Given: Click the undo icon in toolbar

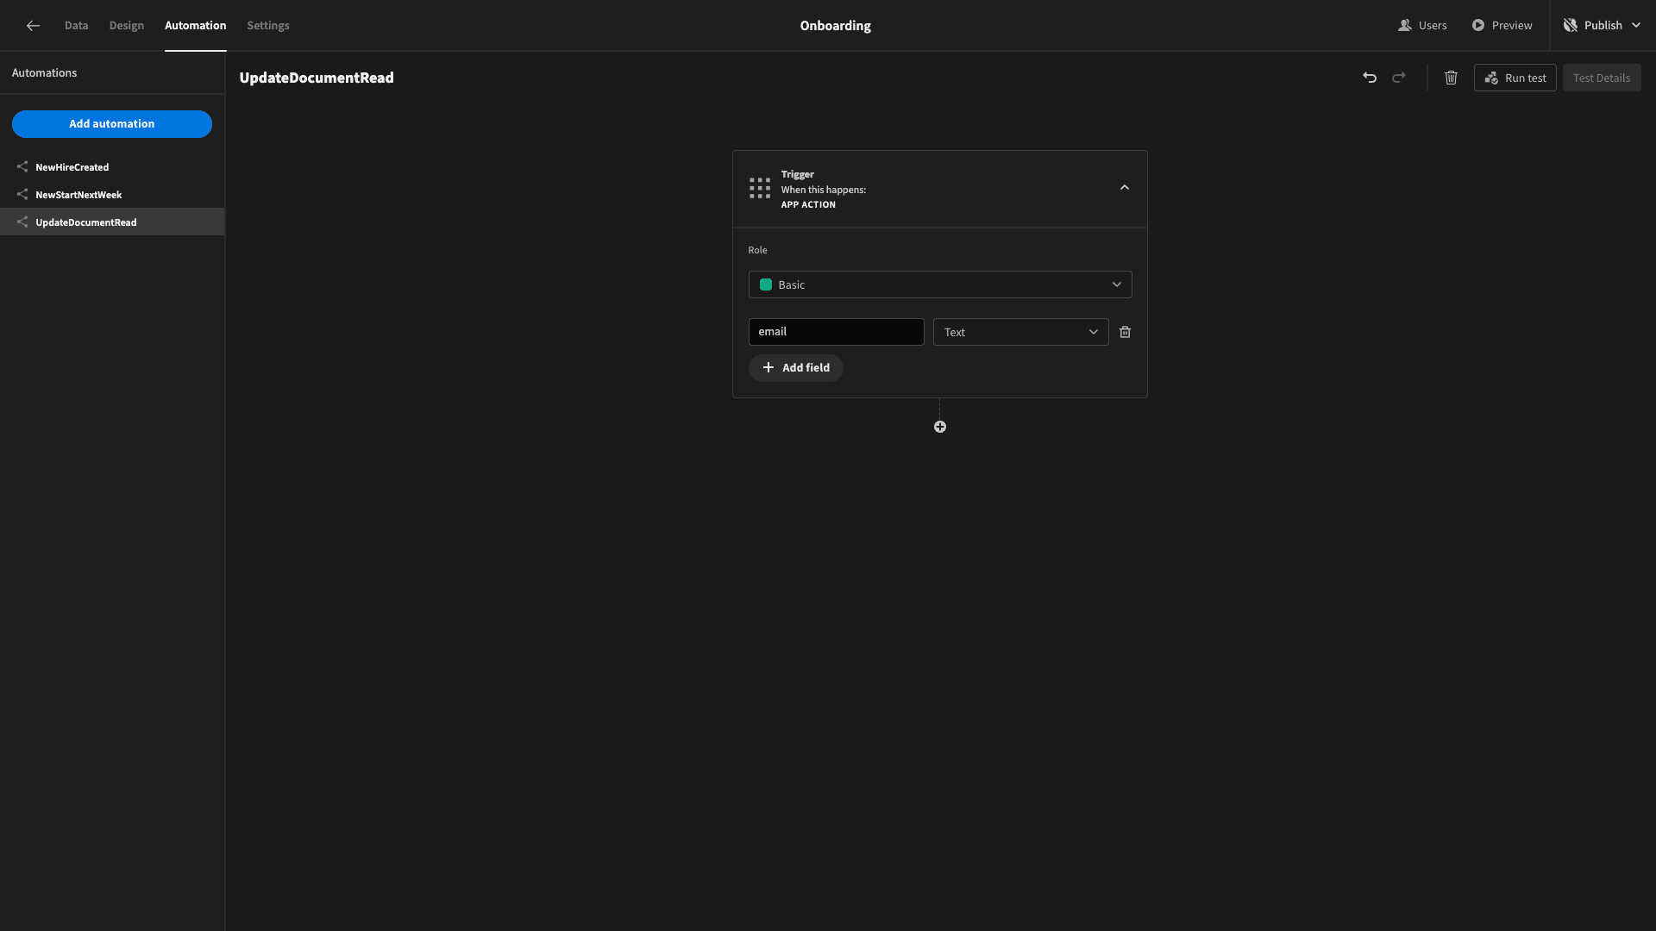Looking at the screenshot, I should coord(1370,78).
